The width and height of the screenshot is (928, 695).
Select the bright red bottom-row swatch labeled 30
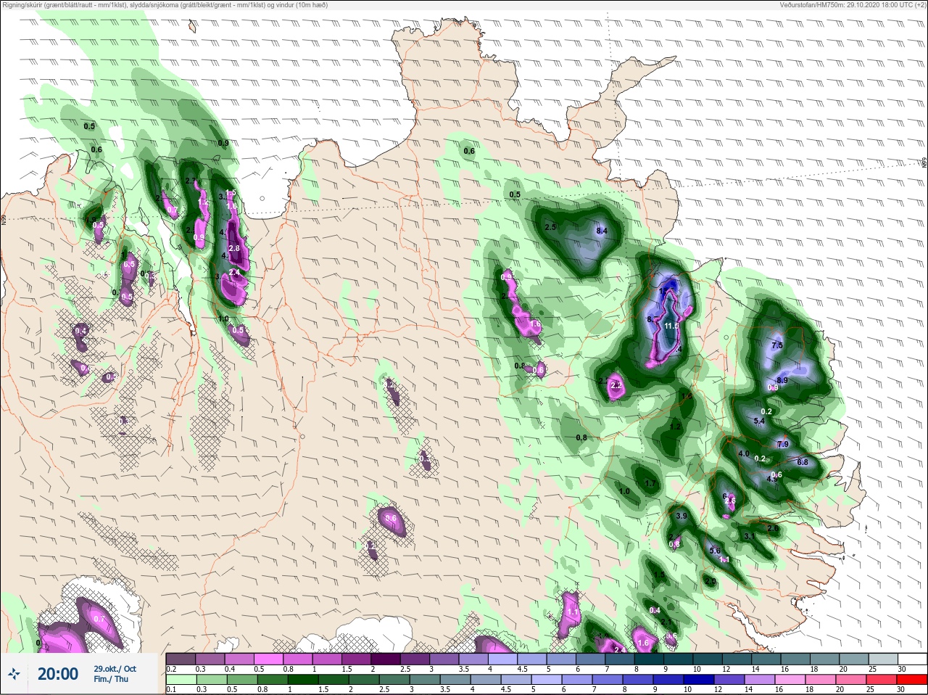(912, 678)
